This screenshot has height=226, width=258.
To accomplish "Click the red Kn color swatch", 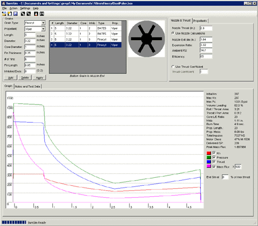I will (x=209, y=153).
